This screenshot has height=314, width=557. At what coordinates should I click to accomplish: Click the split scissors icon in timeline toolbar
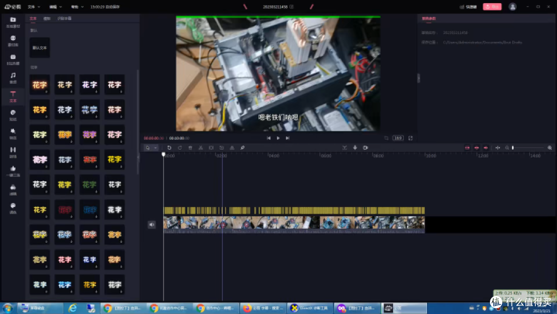pos(201,148)
